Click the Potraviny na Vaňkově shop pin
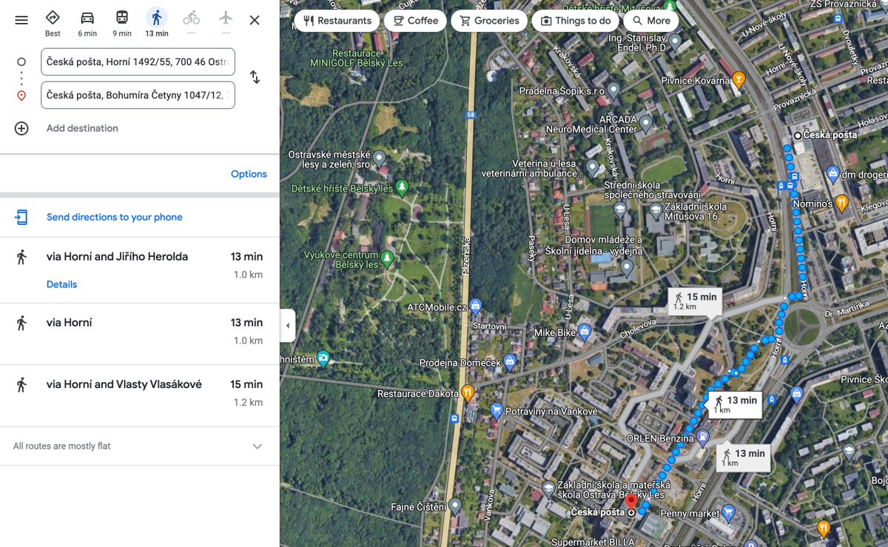888x547 pixels. click(497, 410)
